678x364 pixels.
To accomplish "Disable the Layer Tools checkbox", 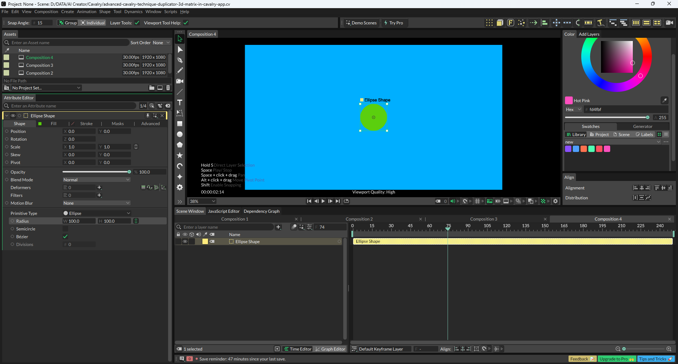I will (x=137, y=23).
